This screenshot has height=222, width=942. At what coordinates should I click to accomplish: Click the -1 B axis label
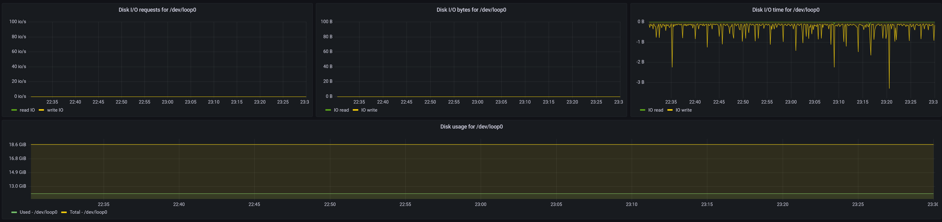click(x=640, y=42)
